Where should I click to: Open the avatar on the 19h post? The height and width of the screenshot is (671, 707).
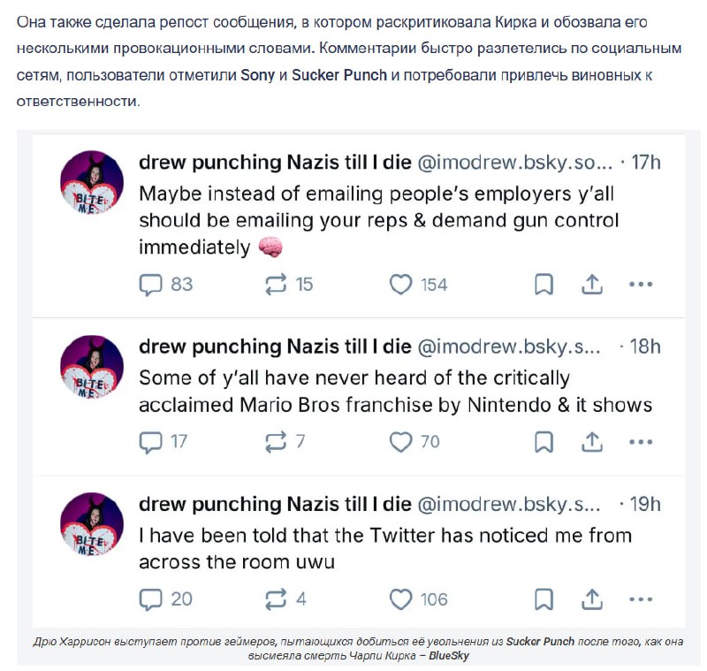point(91,524)
